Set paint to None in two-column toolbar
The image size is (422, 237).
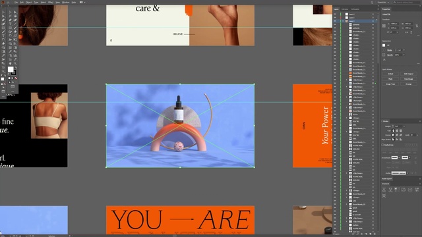(x=16, y=78)
